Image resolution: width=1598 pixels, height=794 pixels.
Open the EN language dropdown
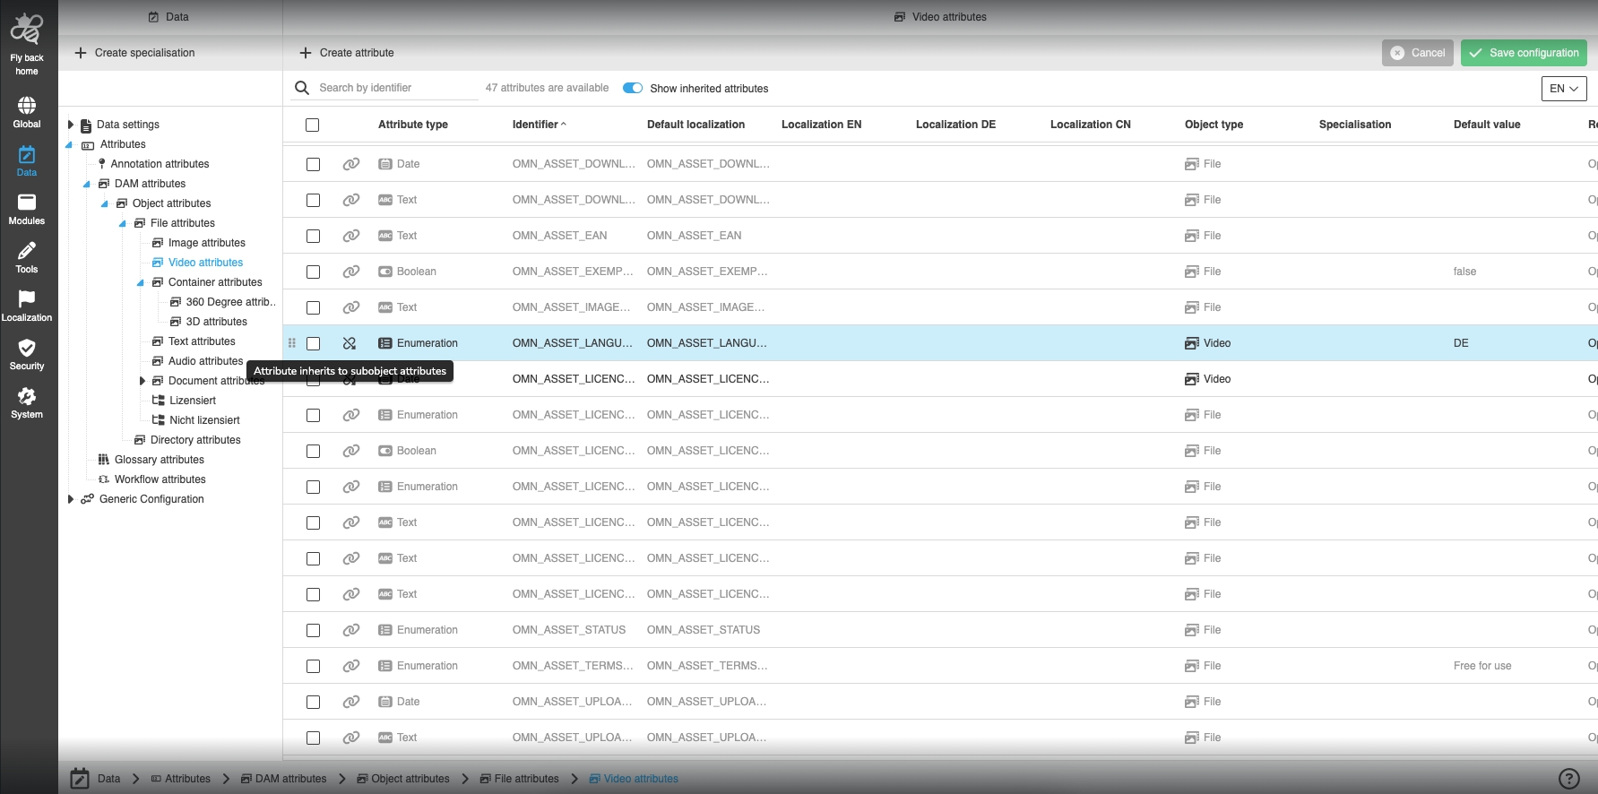point(1564,89)
